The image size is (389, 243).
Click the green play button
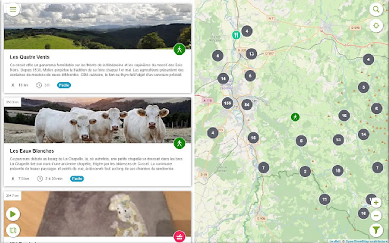(13, 214)
